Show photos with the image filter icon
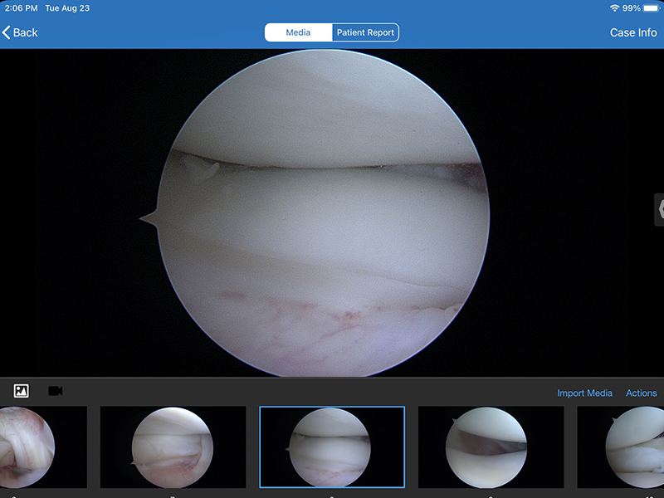 tap(22, 391)
